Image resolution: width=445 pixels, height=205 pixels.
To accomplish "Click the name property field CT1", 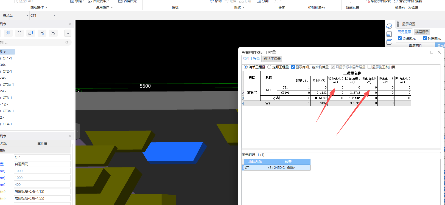I will tap(42, 157).
